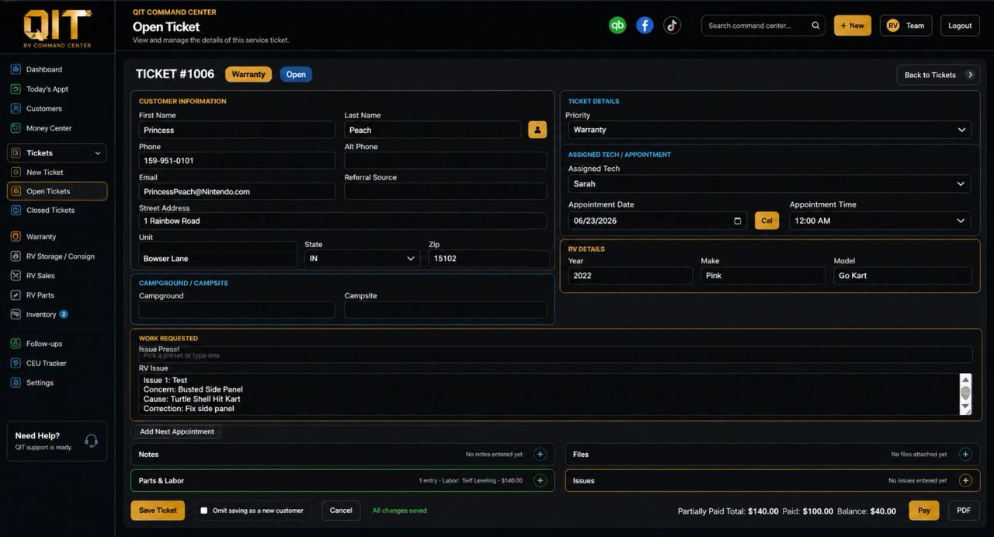This screenshot has height=537, width=994.
Task: Add a file with plus icon
Action: pos(965,455)
